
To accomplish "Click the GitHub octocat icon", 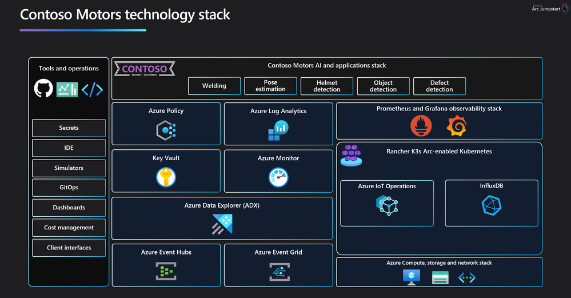I will pos(43,89).
